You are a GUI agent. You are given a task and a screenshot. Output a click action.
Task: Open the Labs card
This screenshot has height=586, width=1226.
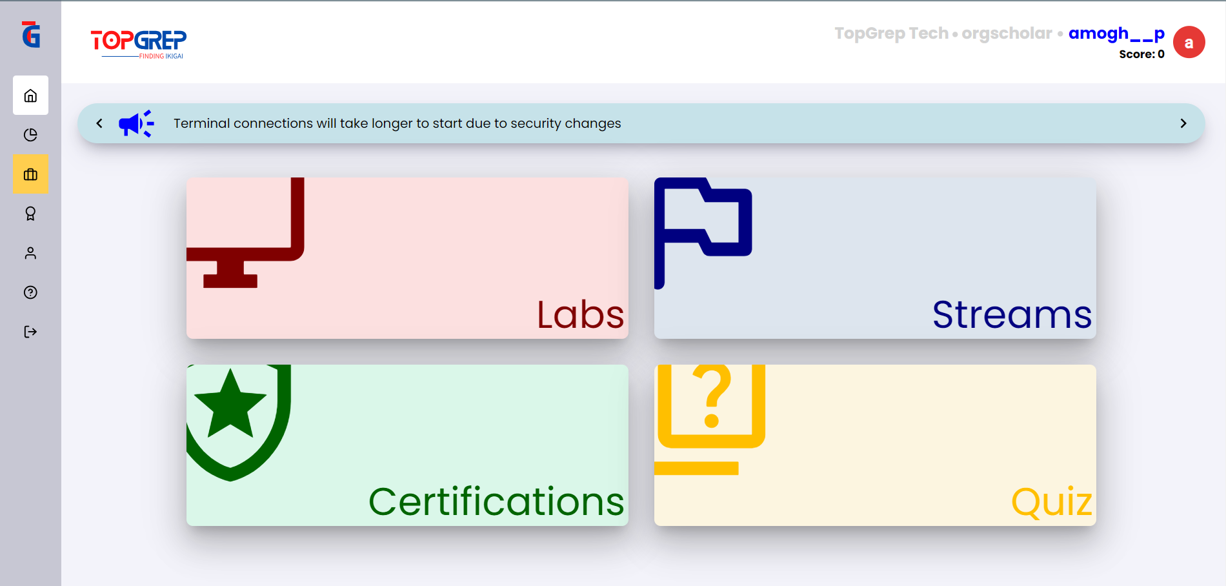pos(407,258)
